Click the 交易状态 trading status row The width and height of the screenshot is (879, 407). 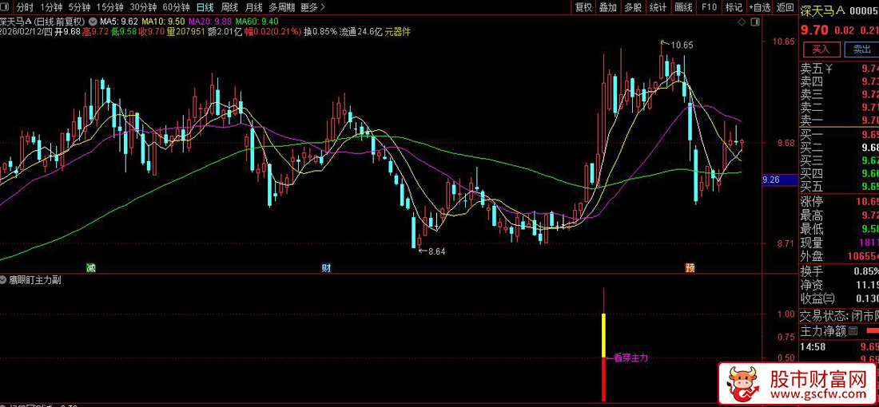[x=838, y=314]
